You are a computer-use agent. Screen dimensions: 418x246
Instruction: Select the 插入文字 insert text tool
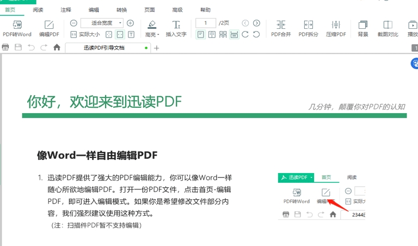(176, 28)
